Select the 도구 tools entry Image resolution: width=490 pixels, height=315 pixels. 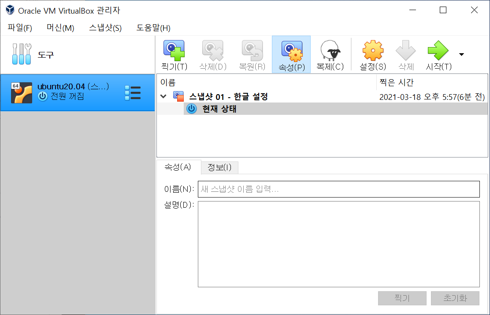[78, 55]
